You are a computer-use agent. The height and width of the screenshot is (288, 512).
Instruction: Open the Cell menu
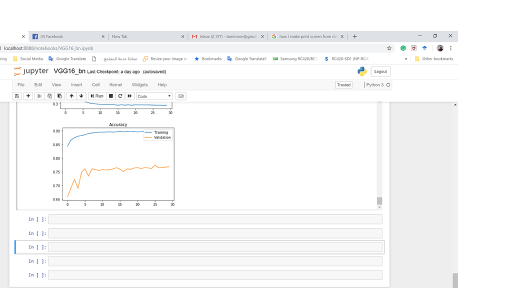click(95, 85)
